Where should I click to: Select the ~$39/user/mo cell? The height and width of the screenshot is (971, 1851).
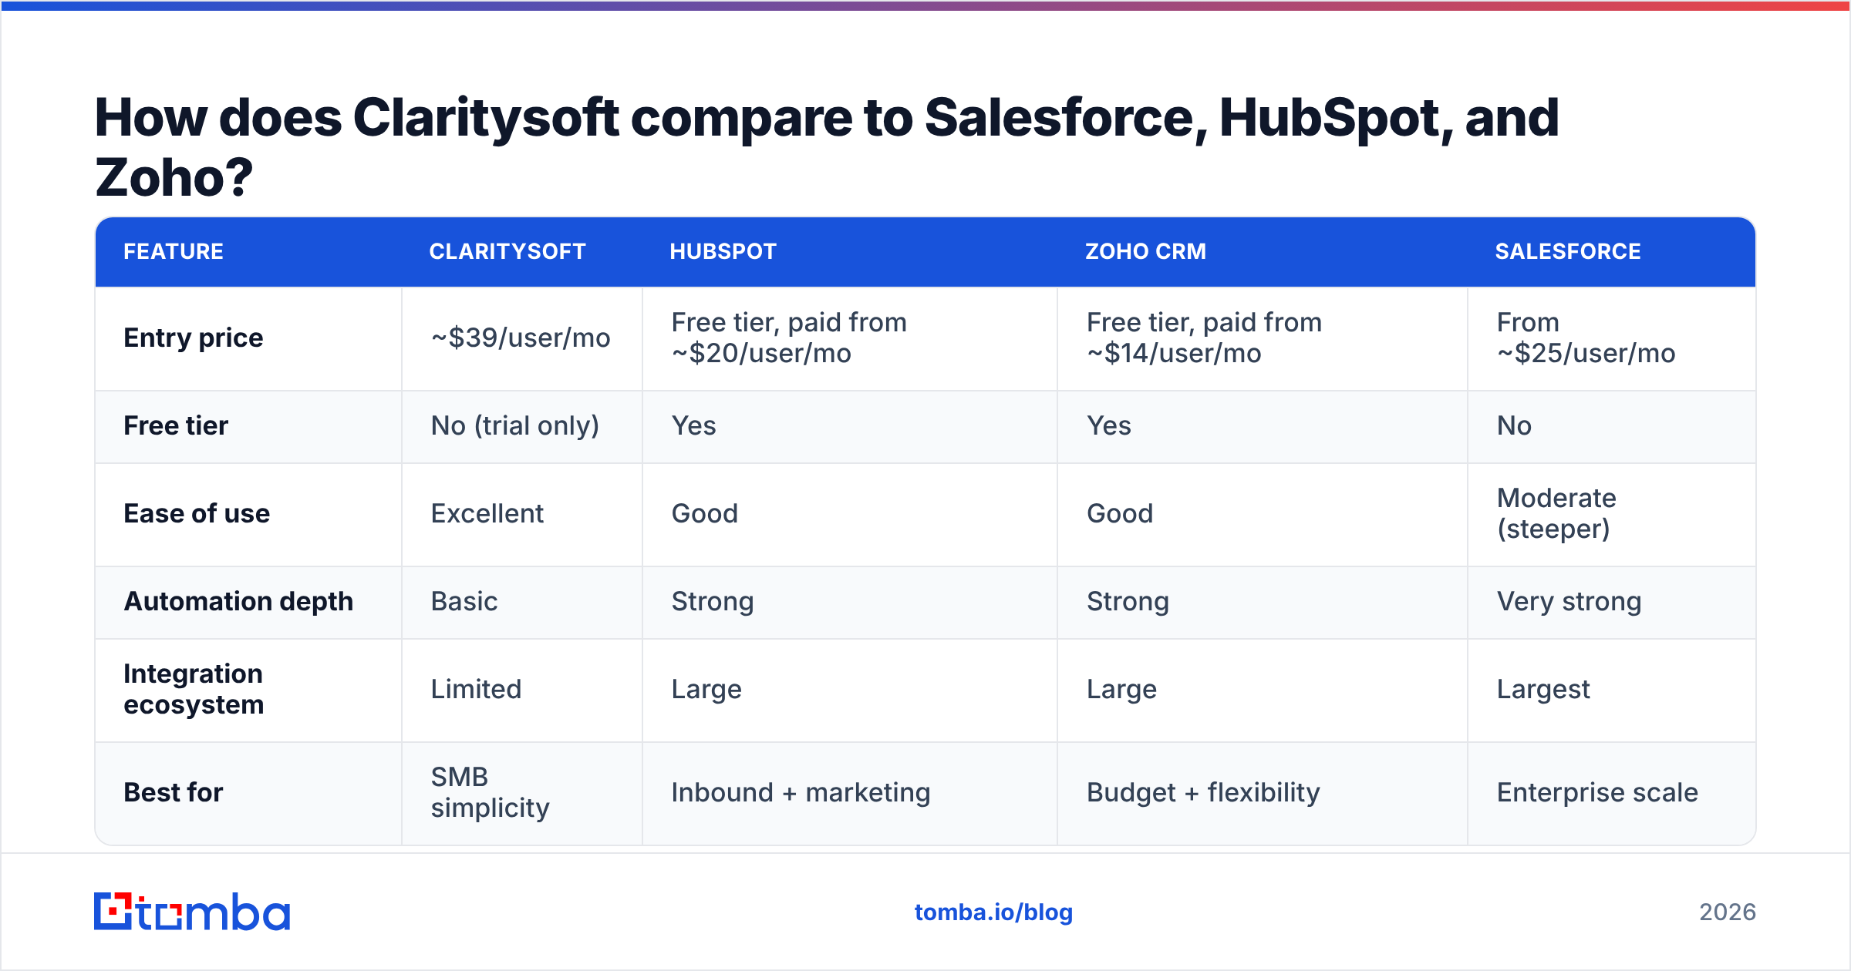tap(521, 338)
